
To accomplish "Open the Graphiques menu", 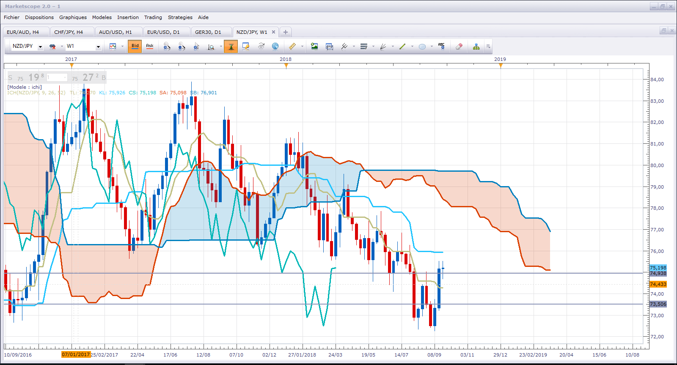I will pos(73,17).
